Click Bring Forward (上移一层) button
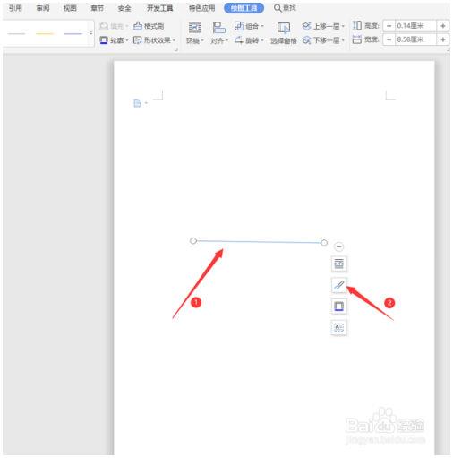Image resolution: width=453 pixels, height=458 pixels. 323,26
